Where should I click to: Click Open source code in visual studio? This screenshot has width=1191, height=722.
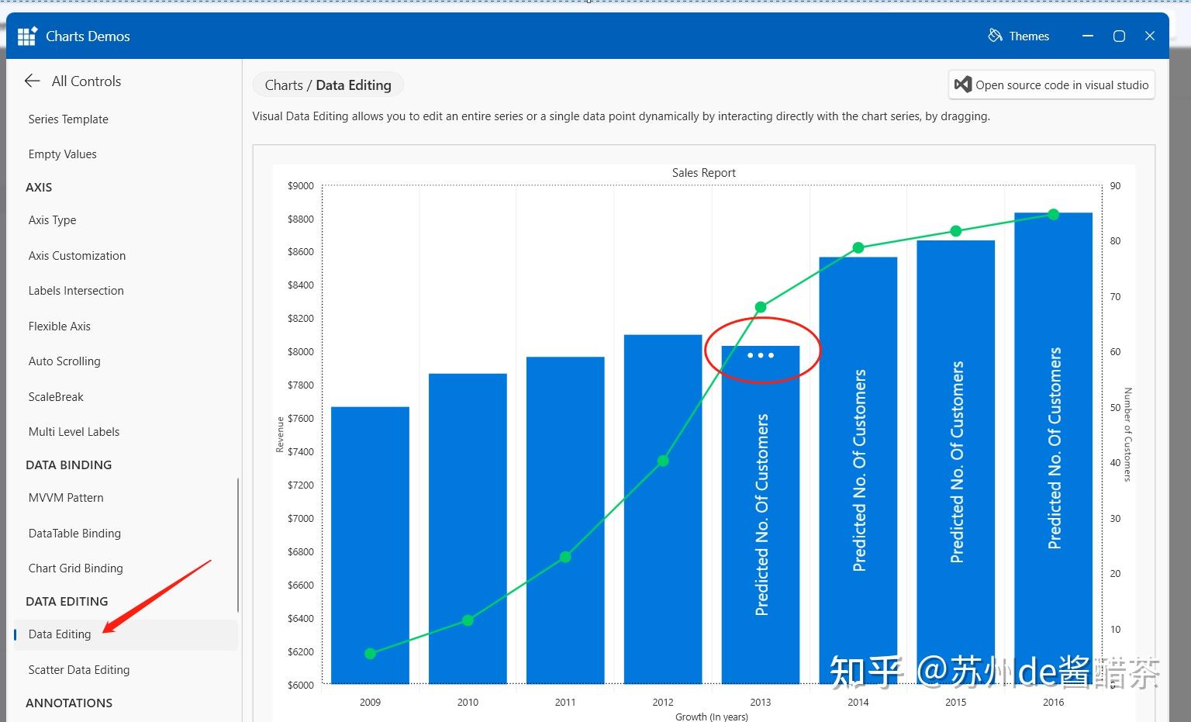click(x=1051, y=85)
